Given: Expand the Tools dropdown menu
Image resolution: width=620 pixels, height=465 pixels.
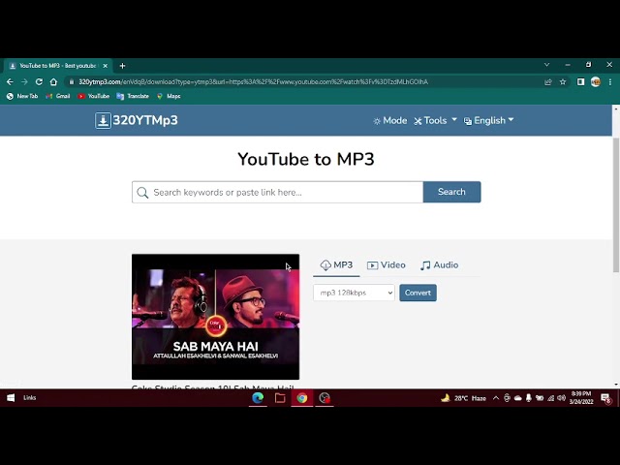Looking at the screenshot, I should click(435, 120).
